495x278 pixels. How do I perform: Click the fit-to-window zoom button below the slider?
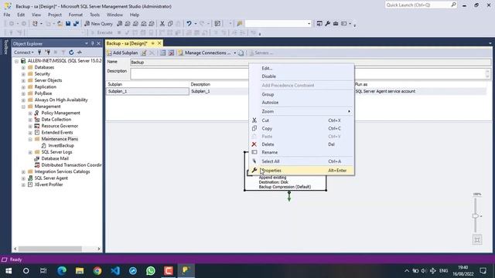(477, 240)
